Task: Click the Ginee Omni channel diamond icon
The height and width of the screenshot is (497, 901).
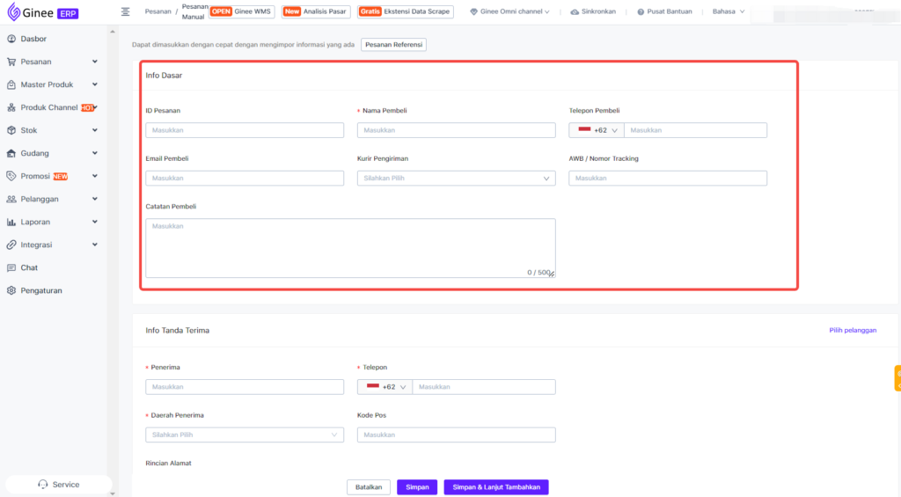Action: 474,11
